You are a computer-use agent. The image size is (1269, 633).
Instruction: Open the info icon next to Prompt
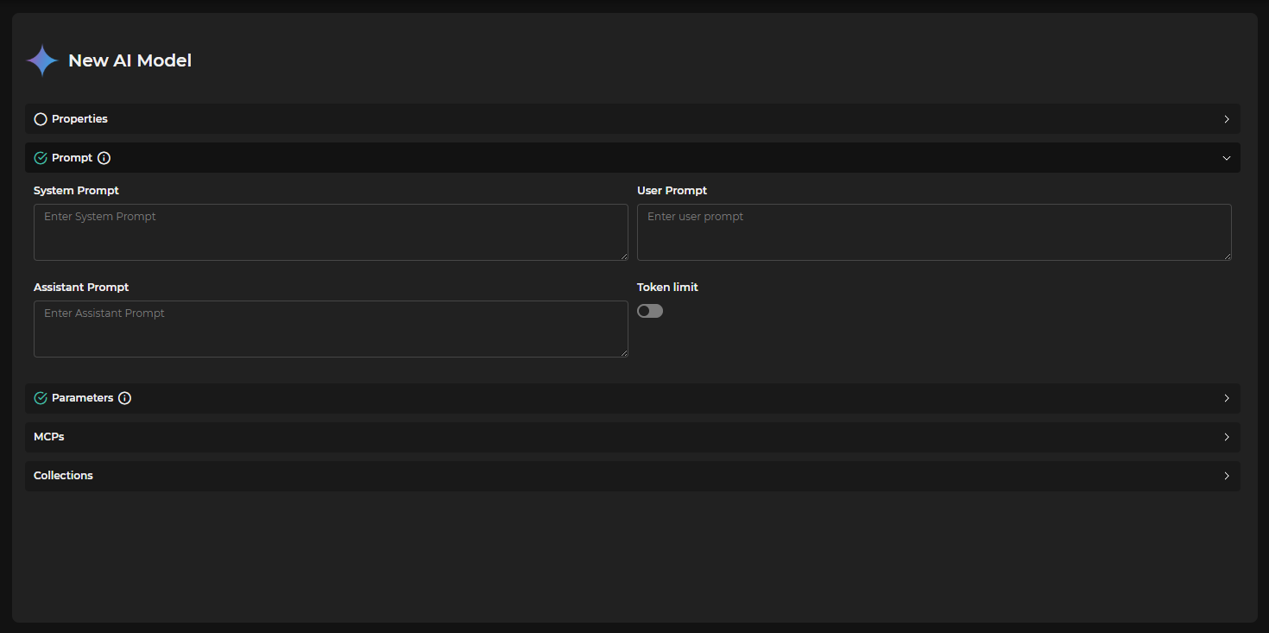pos(104,158)
